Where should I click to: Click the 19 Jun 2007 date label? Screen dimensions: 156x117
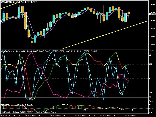(5, 116)
